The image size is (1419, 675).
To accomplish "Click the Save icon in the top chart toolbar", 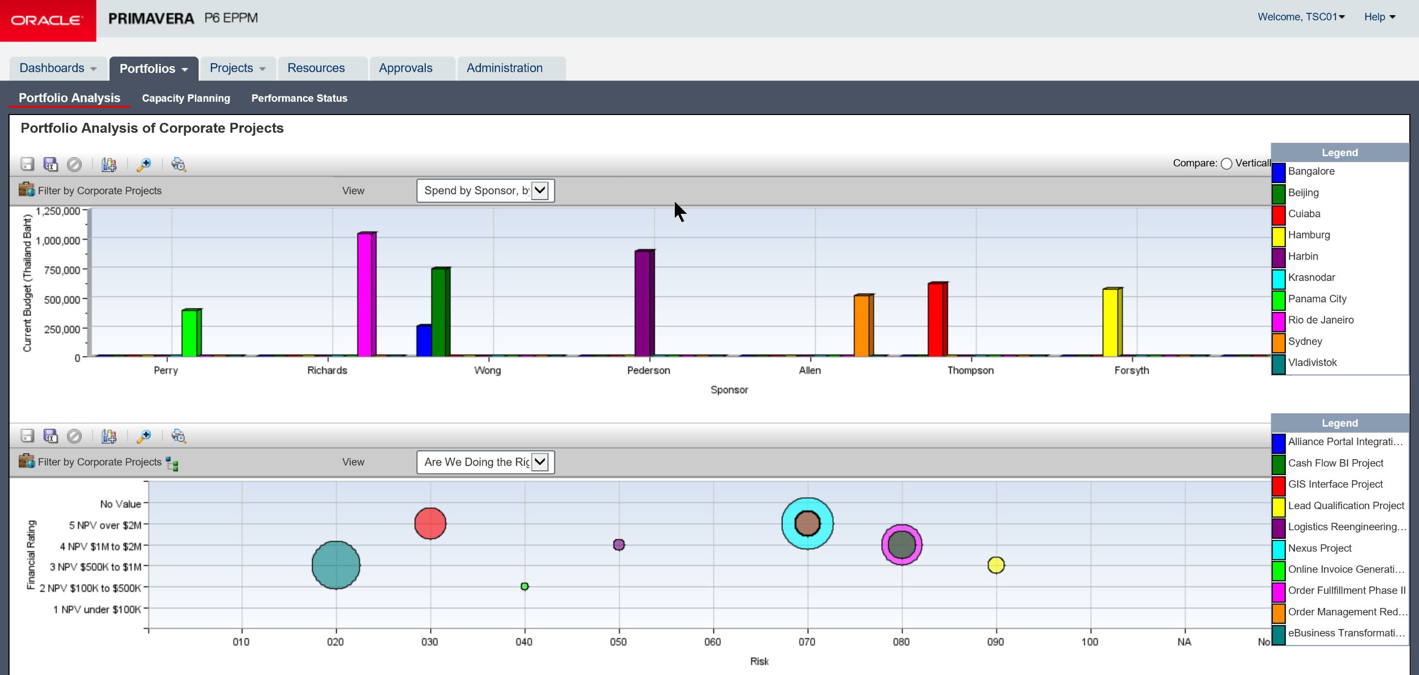I will tap(27, 164).
